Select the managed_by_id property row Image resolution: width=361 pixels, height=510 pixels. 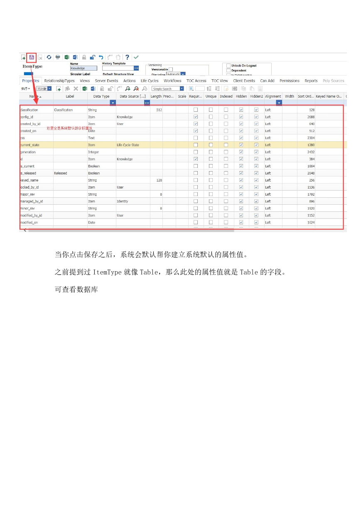click(182, 201)
